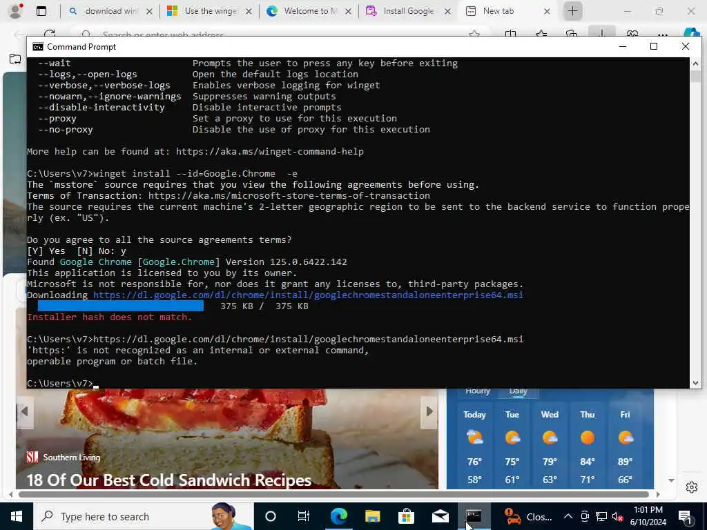The height and width of the screenshot is (530, 707).
Task: Click the '--no-proxy' option text
Action: [x=66, y=129]
